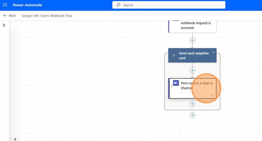Insert step above Post card action
Screen dimensions: 262x141
click(x=192, y=70)
